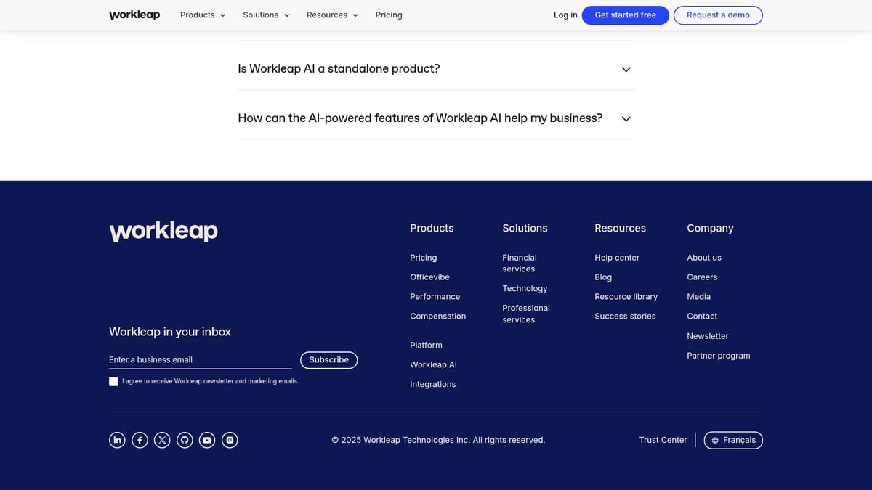Open Workleap's LinkedIn page icon
The image size is (872, 490).
point(117,439)
